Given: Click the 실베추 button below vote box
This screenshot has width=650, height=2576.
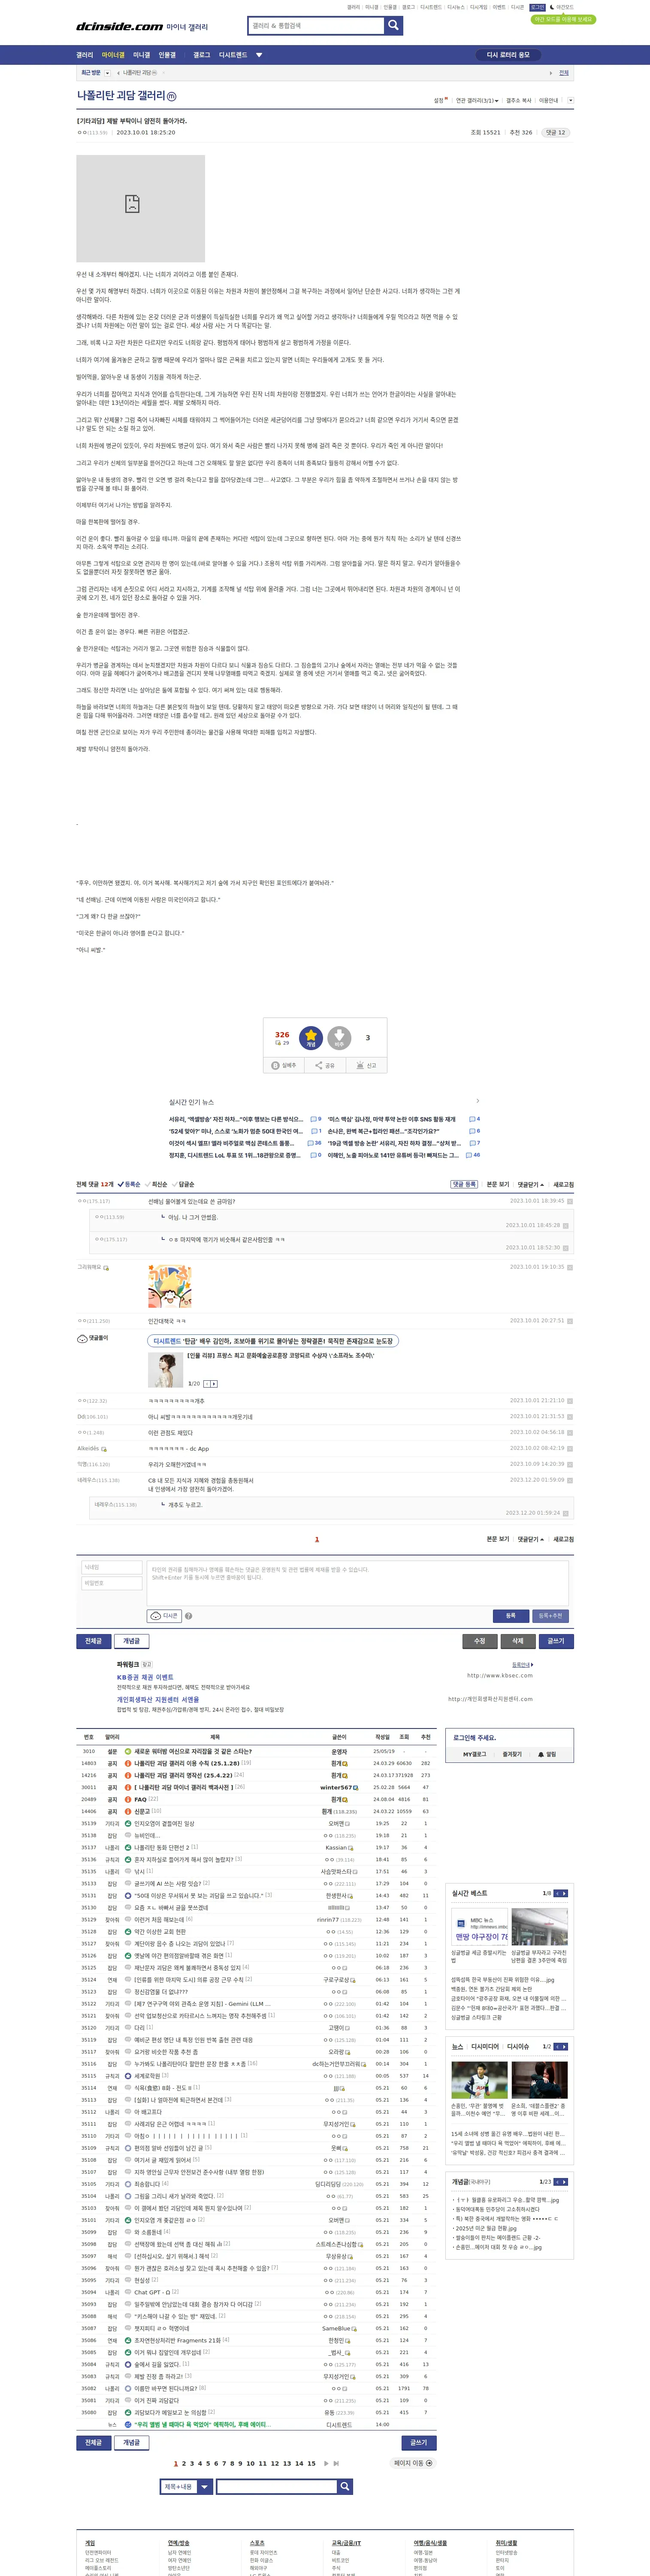Looking at the screenshot, I should coord(285,1065).
